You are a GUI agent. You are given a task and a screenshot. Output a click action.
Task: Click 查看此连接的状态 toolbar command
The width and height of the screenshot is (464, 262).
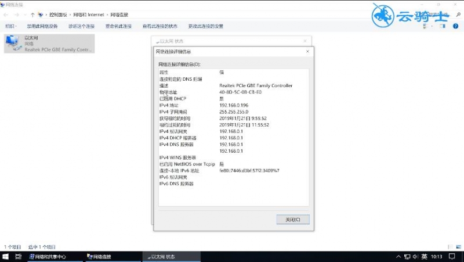click(x=160, y=26)
